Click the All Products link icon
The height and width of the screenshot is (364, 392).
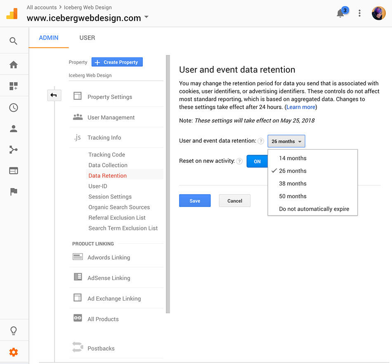[78, 318]
